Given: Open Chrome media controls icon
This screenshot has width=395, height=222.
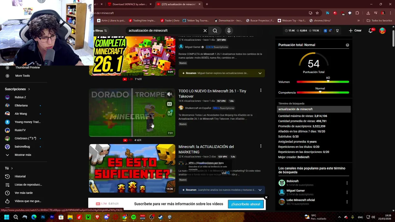Looking at the screenshot, I should point(376,13).
